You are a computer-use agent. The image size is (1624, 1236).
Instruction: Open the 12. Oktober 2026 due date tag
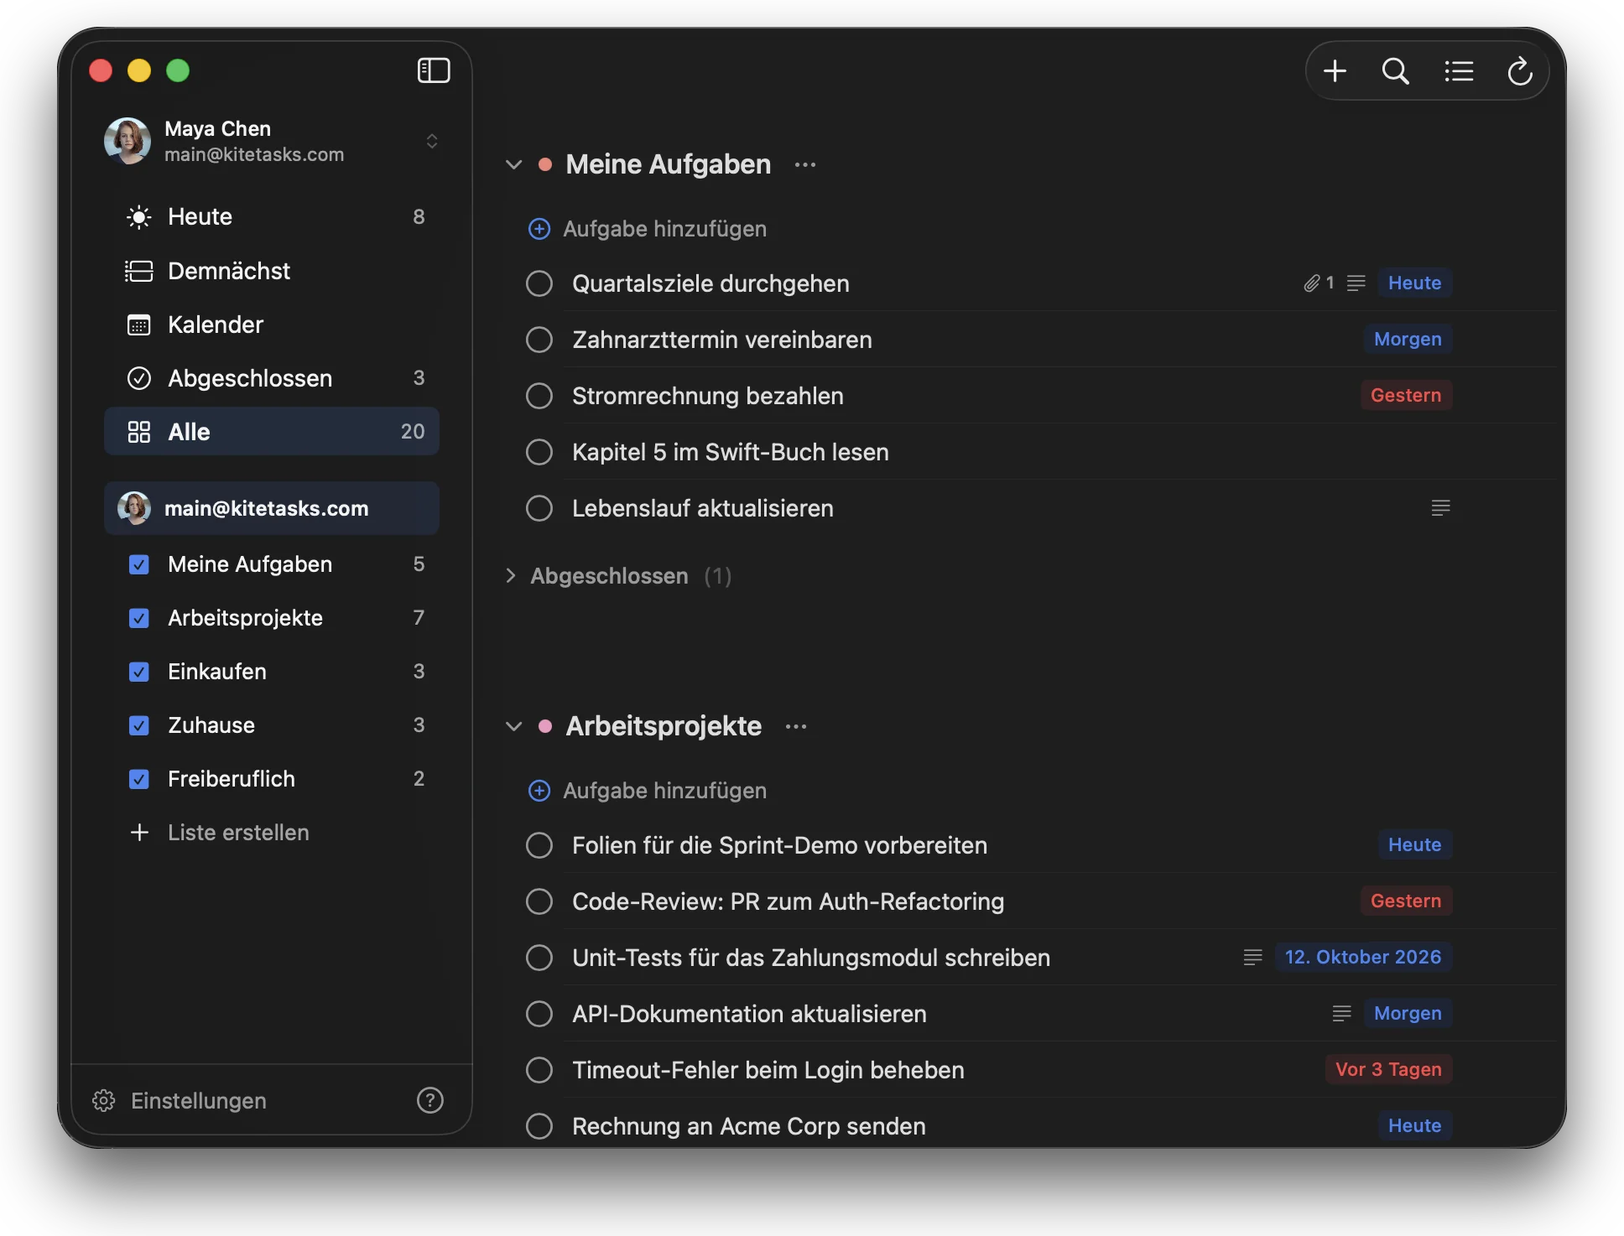coord(1363,957)
